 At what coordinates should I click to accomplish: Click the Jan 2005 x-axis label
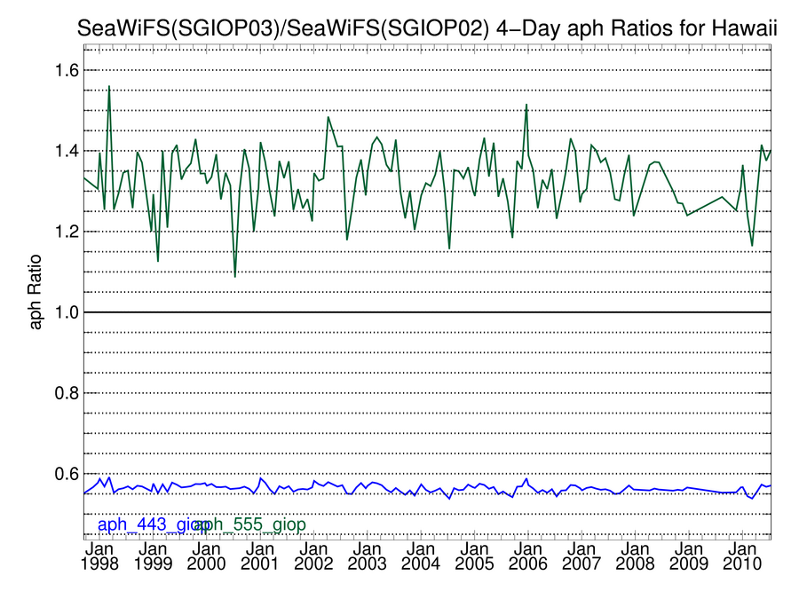tap(474, 556)
